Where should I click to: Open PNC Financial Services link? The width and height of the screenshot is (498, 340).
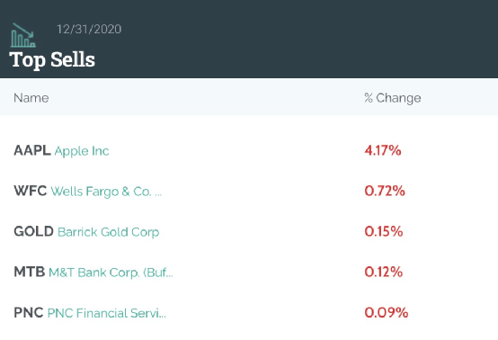coord(107,313)
